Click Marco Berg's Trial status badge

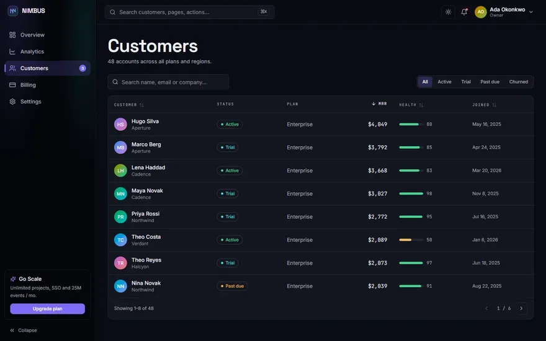click(x=227, y=147)
